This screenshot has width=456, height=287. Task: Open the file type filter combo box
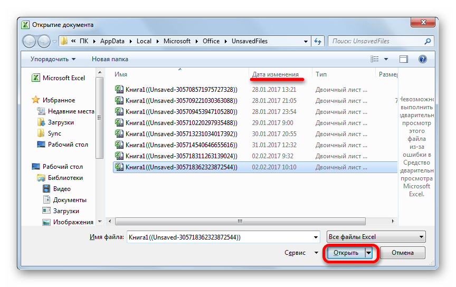point(376,237)
